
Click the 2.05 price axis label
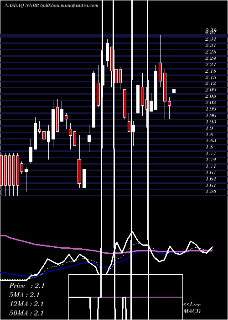tap(211, 96)
